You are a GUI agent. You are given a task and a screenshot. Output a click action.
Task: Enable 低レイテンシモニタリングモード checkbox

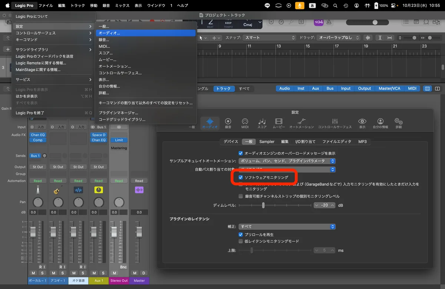tap(241, 241)
